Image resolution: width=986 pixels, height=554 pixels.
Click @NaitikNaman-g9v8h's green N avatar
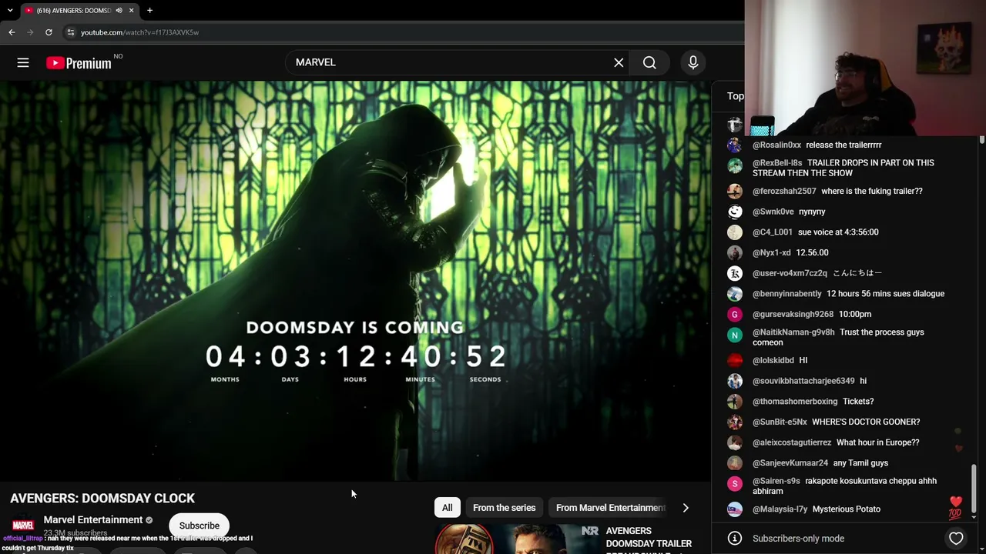coord(735,335)
